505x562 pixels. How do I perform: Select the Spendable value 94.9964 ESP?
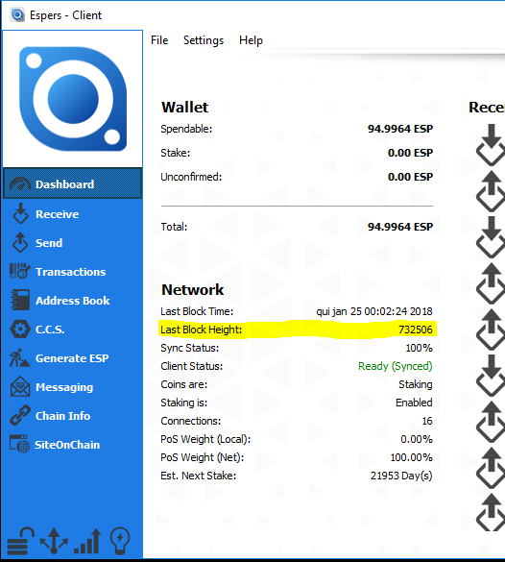point(400,129)
